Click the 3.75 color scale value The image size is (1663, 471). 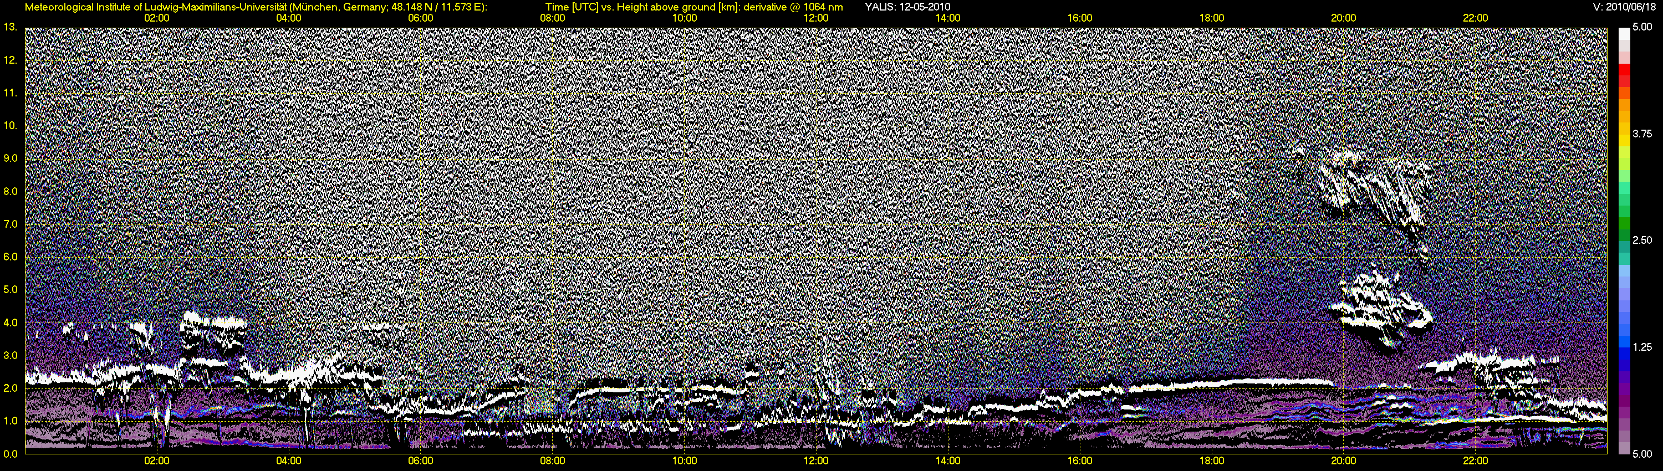[x=1642, y=134]
